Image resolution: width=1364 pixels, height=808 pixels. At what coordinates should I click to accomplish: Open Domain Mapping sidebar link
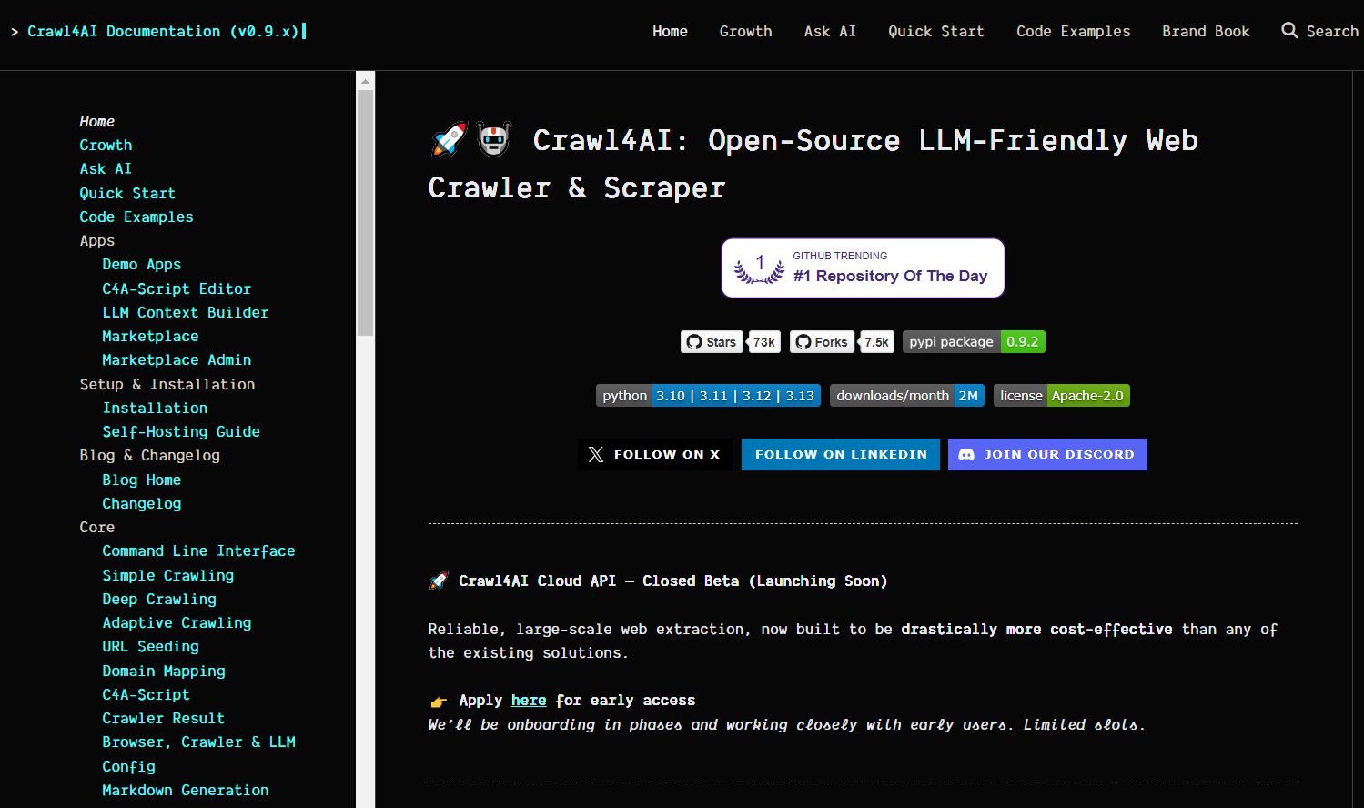164,671
